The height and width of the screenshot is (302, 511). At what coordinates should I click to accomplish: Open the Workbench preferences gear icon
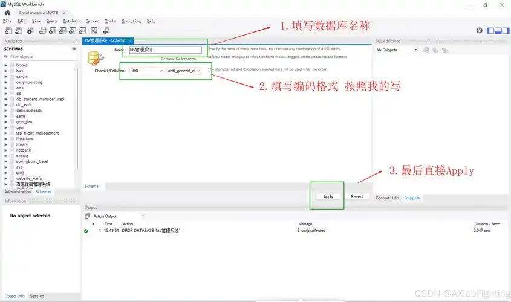(480, 30)
